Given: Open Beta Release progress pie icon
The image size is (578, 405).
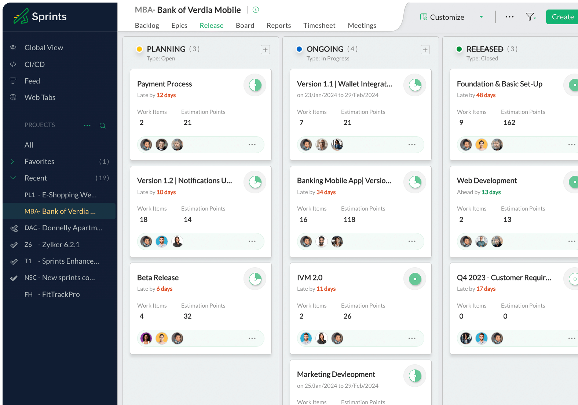Looking at the screenshot, I should [255, 279].
